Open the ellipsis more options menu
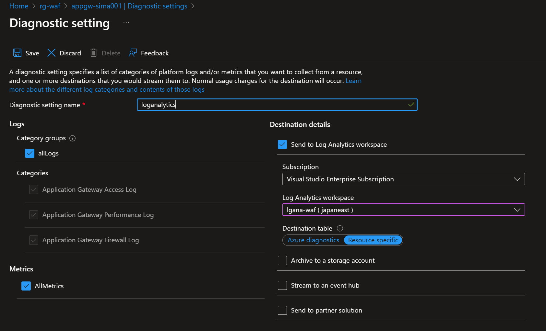This screenshot has height=331, width=546. click(x=126, y=23)
